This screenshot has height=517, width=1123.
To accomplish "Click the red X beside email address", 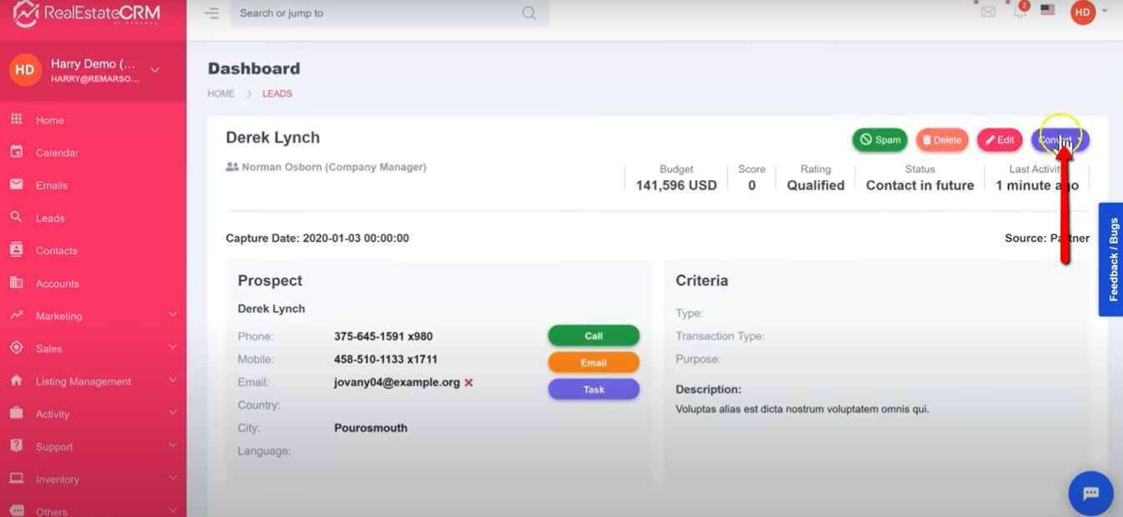I will coord(469,383).
